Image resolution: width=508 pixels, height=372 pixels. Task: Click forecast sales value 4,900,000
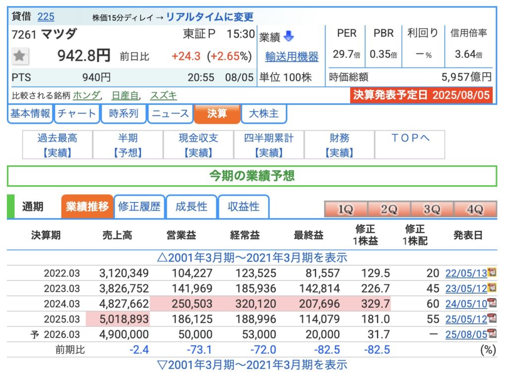pyautogui.click(x=124, y=334)
